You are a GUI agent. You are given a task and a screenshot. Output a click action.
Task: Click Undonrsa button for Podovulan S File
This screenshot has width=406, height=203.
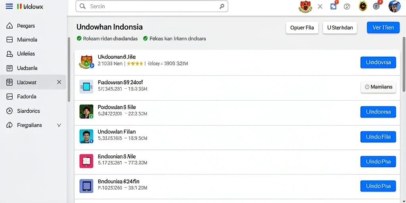click(x=378, y=112)
